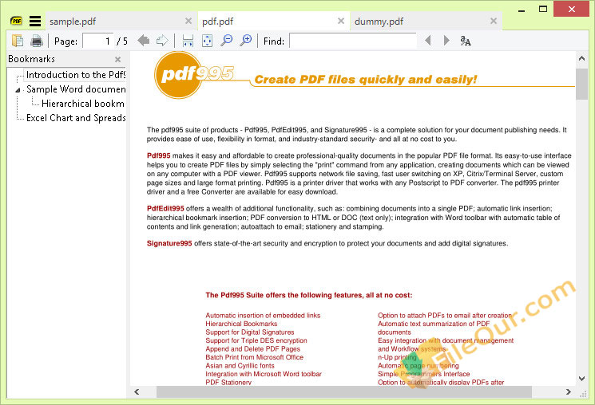Screen dimensions: 595x405
Task: Go to previous page arrow
Action: tap(144, 41)
